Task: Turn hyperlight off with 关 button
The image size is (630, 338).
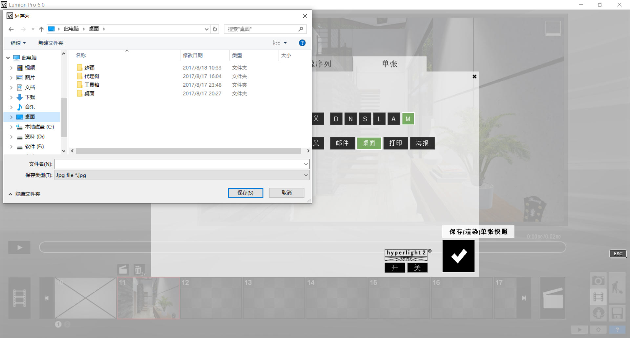Action: click(x=417, y=268)
